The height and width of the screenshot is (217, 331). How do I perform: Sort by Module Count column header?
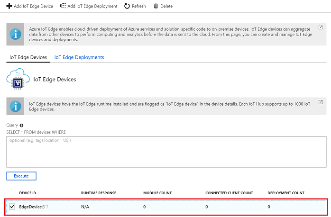(157, 193)
